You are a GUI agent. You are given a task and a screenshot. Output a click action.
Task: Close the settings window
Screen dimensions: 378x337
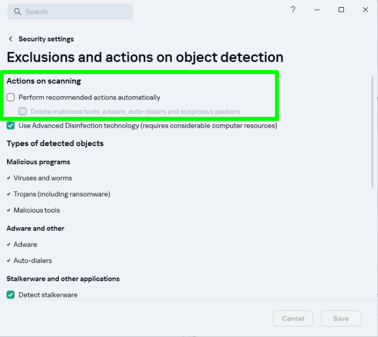tap(366, 10)
